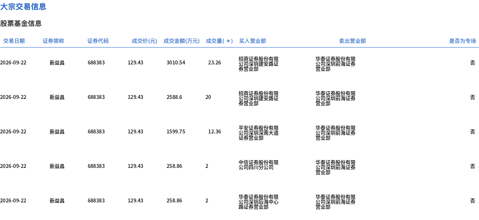The image size is (479, 220).
Task: Select the 3010.54 transaction amount cell
Action: click(176, 62)
